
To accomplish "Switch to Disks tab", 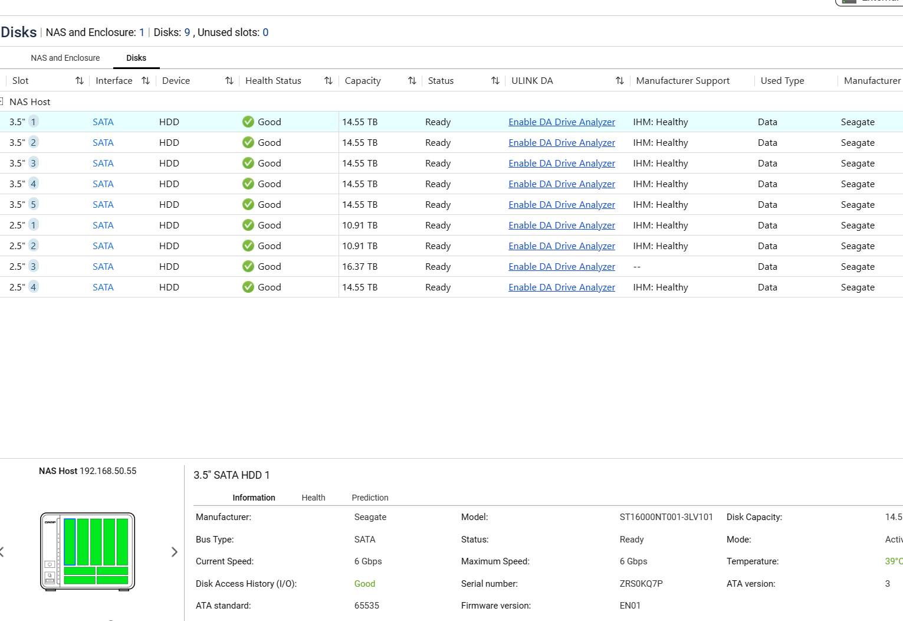I will click(136, 58).
